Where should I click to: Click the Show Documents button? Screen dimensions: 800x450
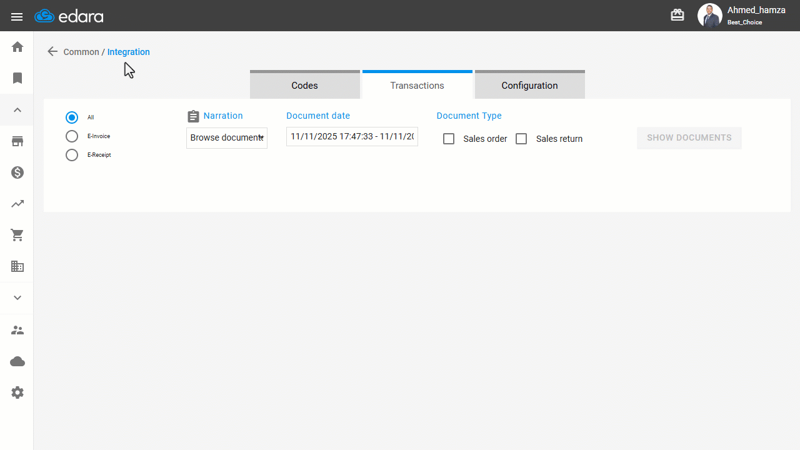pyautogui.click(x=689, y=138)
